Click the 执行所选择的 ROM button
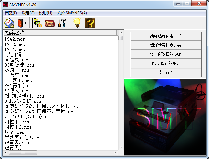Viewport: 209px width, 159px height. pyautogui.click(x=166, y=54)
